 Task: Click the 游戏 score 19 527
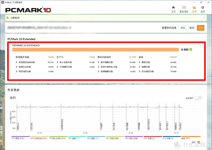click(173, 57)
